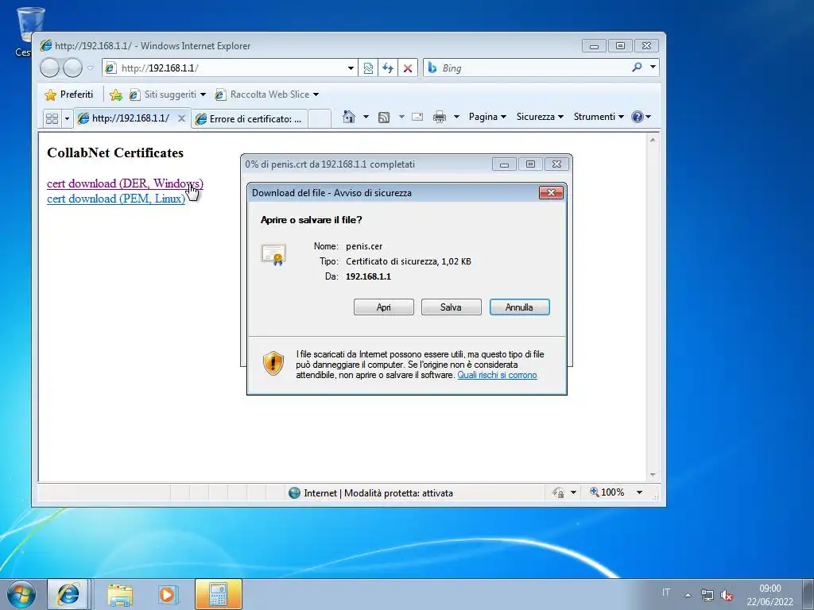Expand the address bar history dropdown

click(351, 68)
